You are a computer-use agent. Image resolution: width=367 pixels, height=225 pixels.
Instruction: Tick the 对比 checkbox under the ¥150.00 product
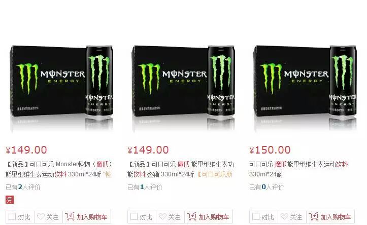click(256, 216)
